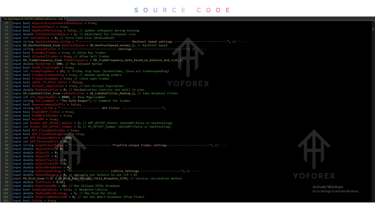Click AdjustTrailTP on line 93
375x210 pixels.
47,164
